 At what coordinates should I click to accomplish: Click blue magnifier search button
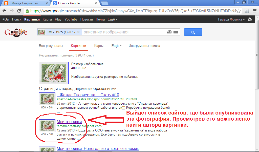pos(193,32)
